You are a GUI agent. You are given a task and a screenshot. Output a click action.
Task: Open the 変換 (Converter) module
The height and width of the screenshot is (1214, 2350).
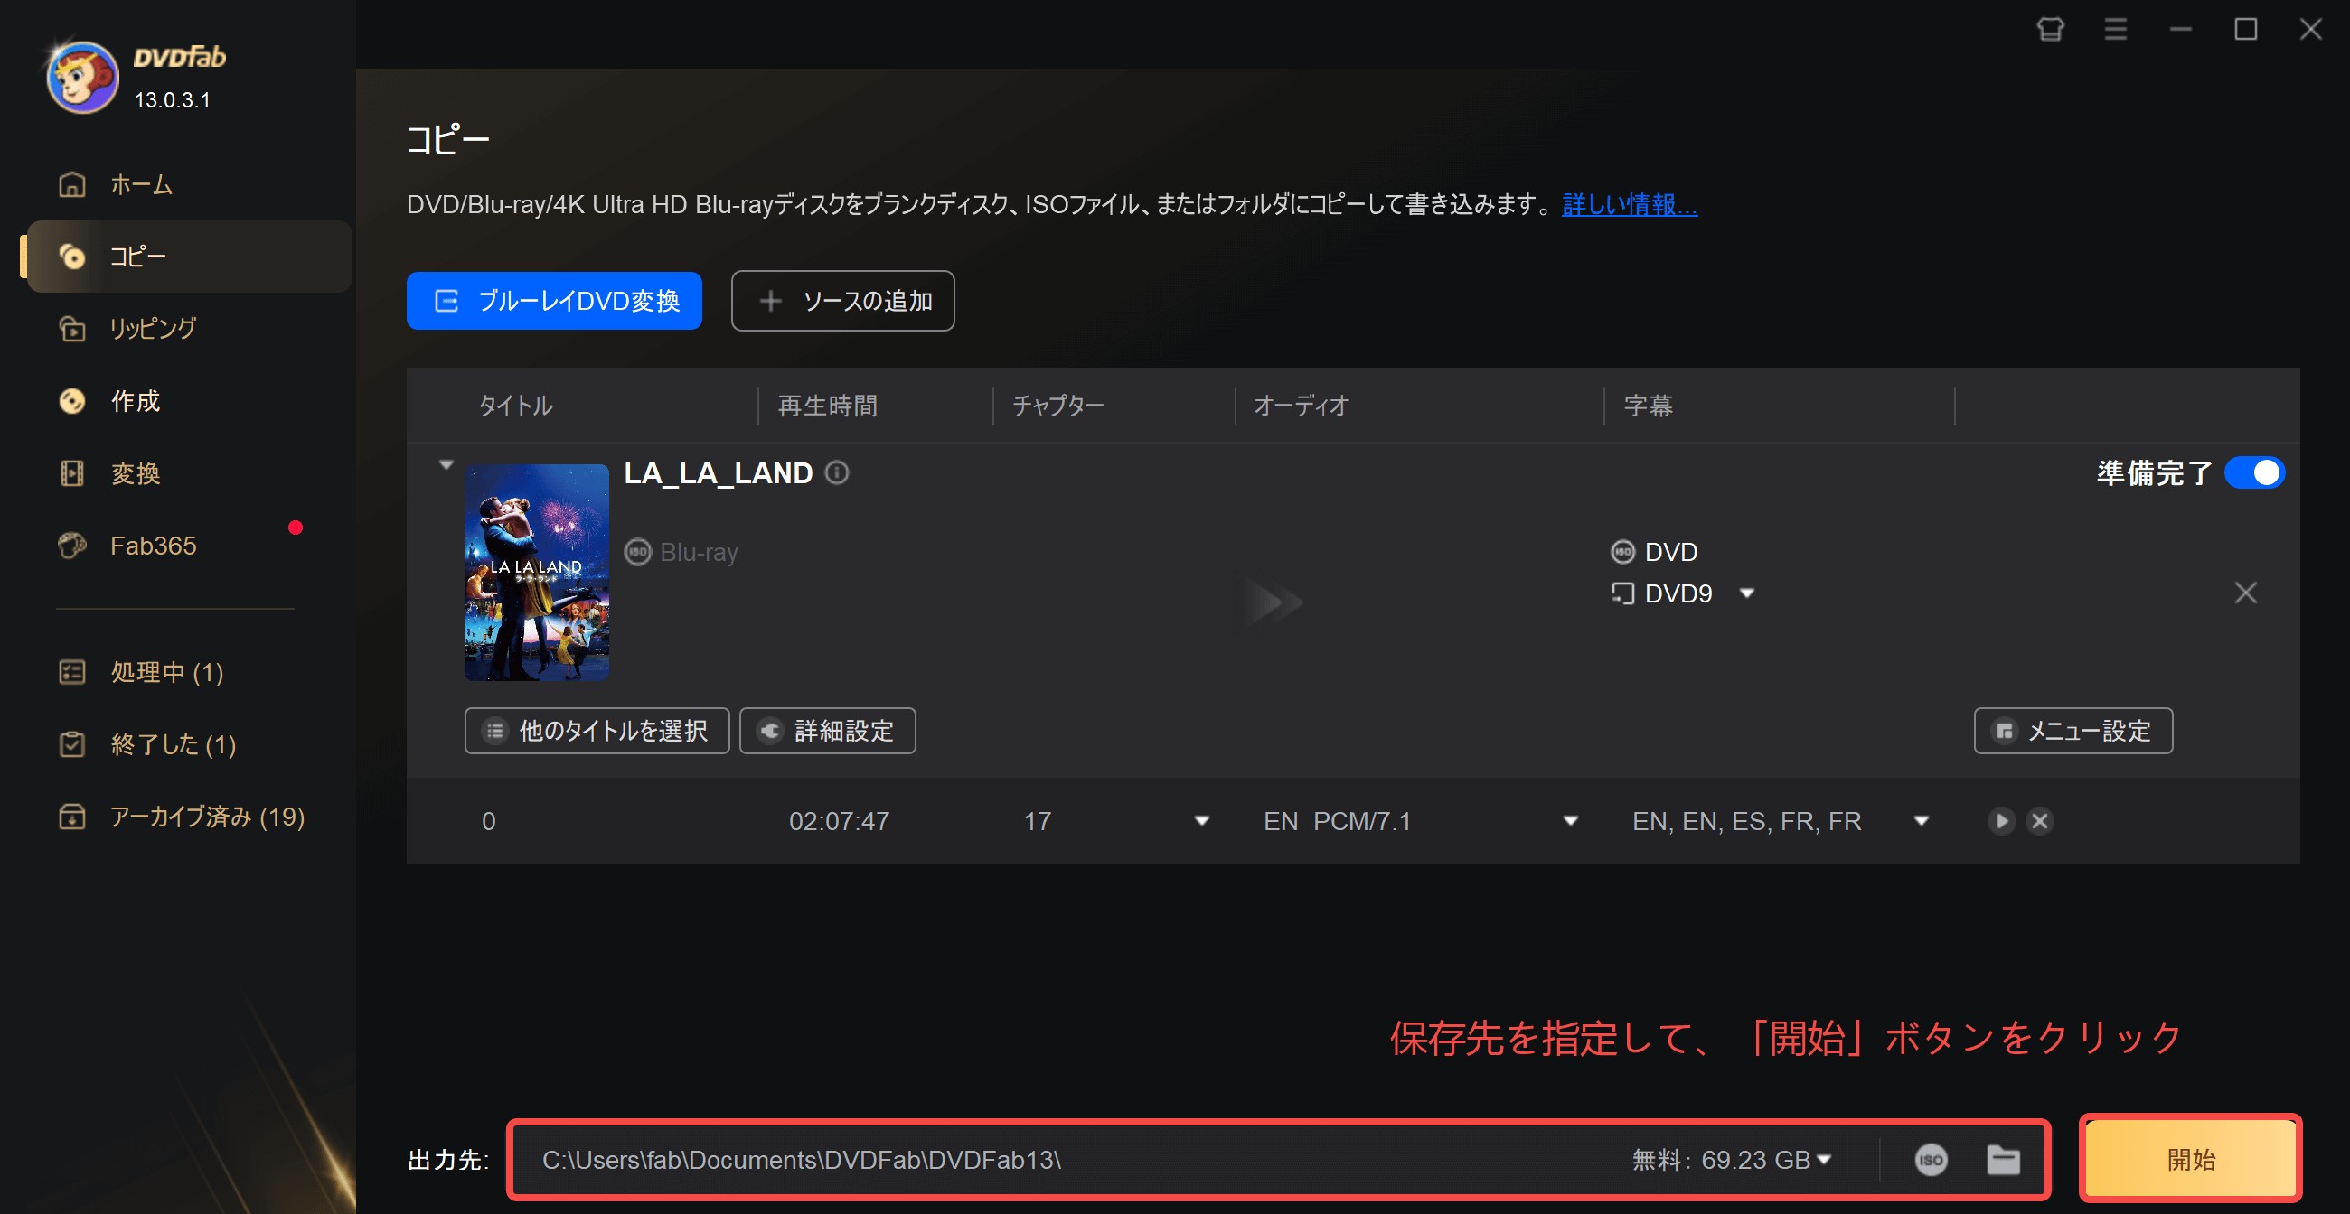coord(135,473)
